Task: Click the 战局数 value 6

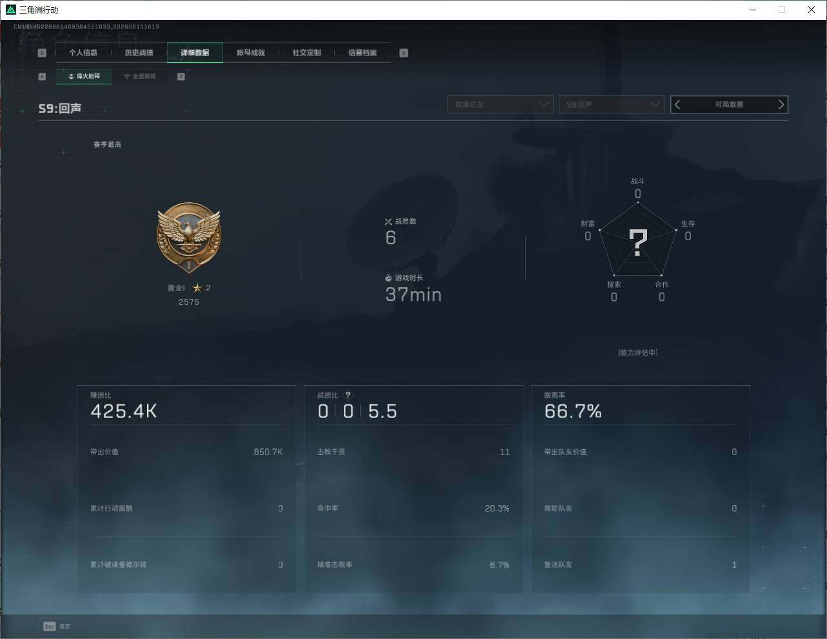Action: point(390,238)
